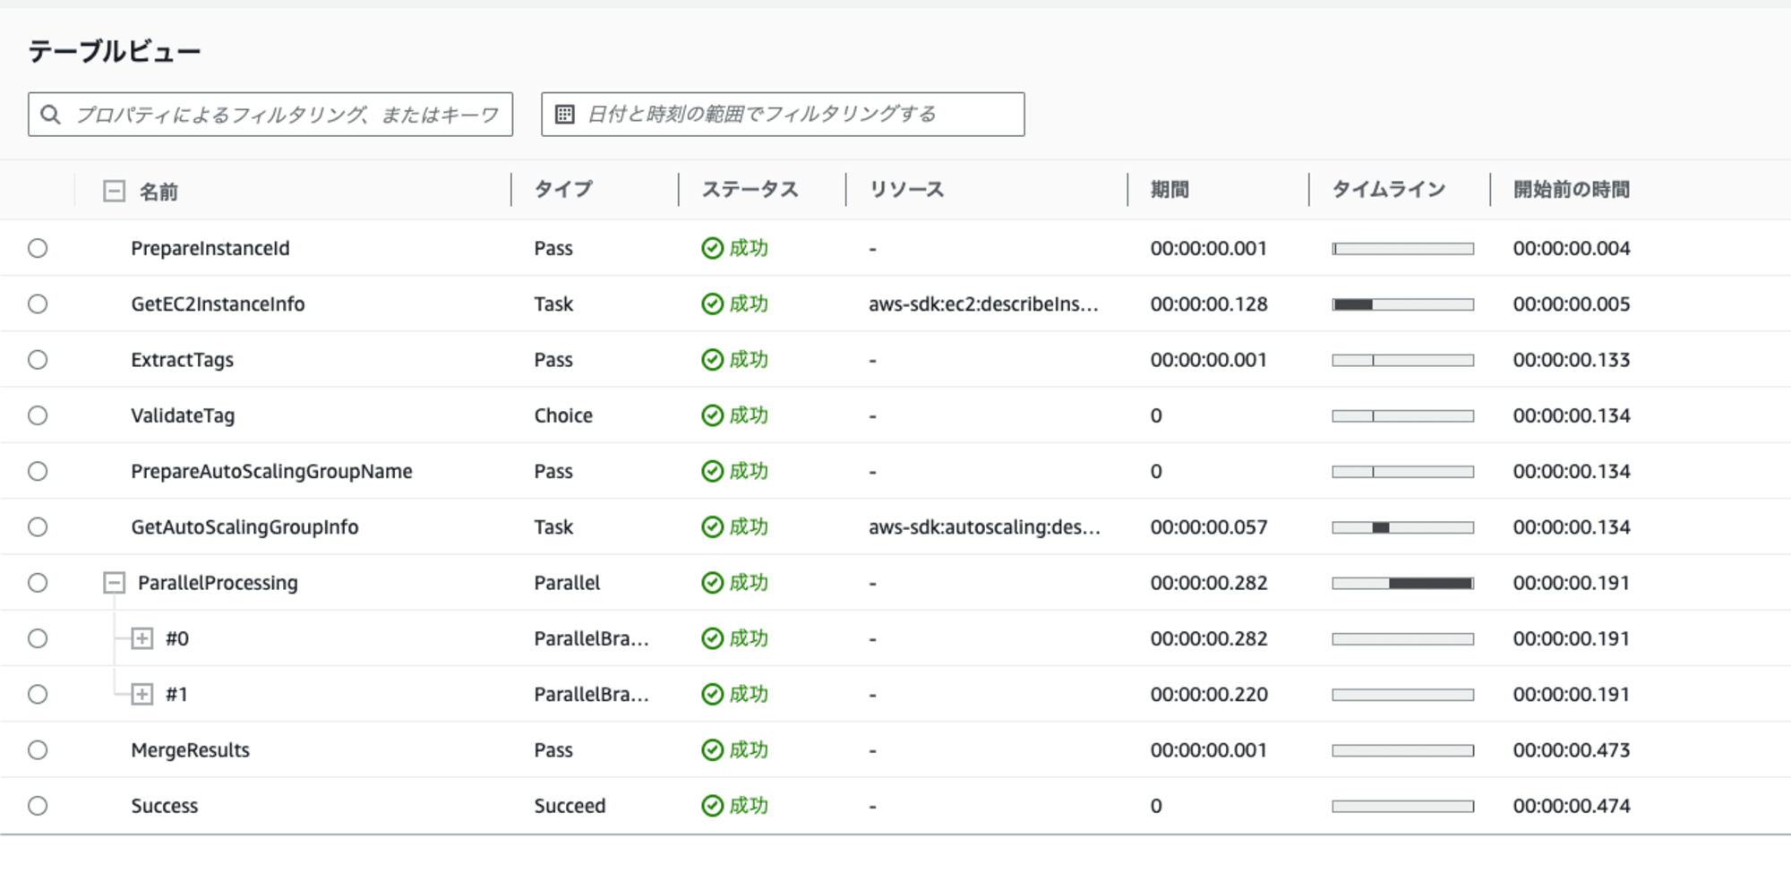1791x881 pixels.
Task: Select the ParallelProcessing row radio button
Action: (x=38, y=583)
